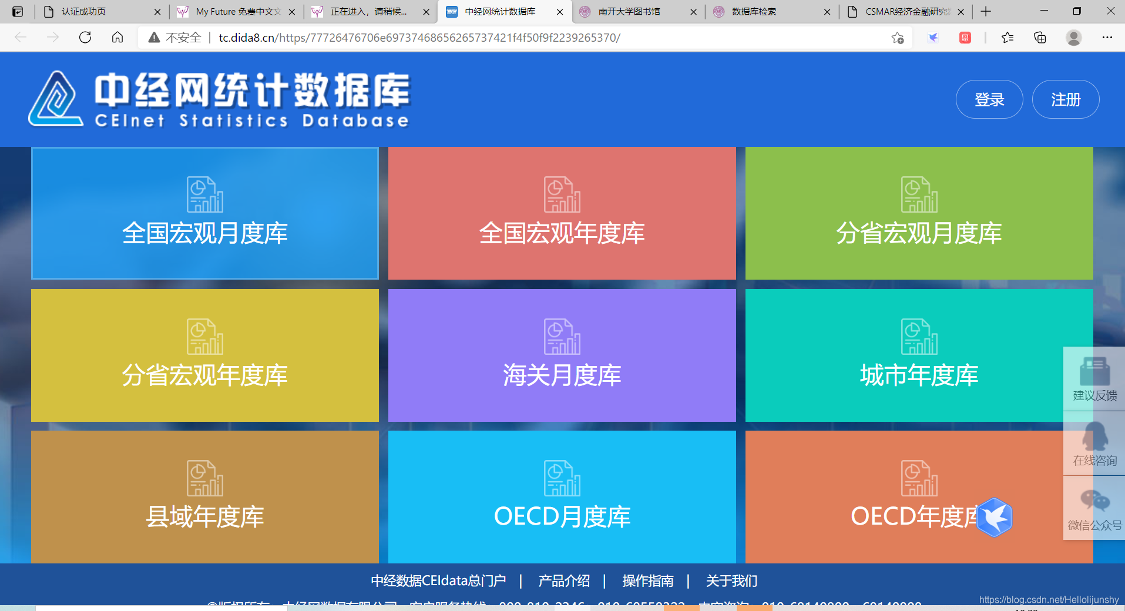Click chart icon above 全国宏观月度库
This screenshot has width=1125, height=611.
[205, 194]
